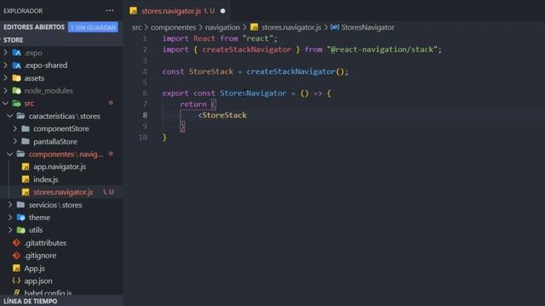
Task: Click the stores.navigator.js tree file icon
Action: (26, 192)
